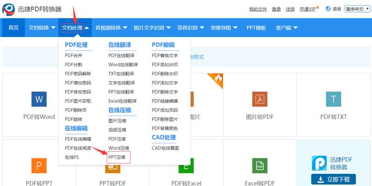Open PDF添加水印 menu entry
The height and width of the screenshot is (186, 372).
coord(165,65)
